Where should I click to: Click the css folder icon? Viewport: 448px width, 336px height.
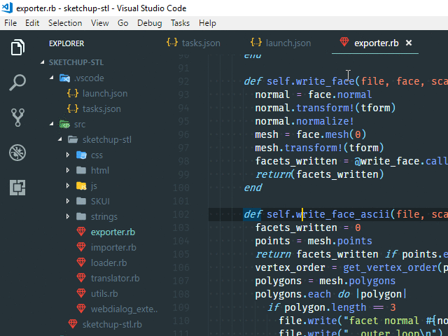tap(81, 155)
